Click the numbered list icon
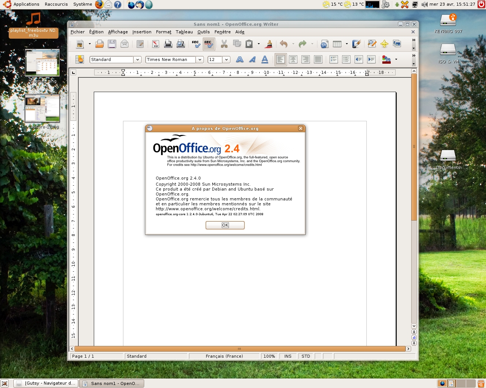The image size is (486, 388). (x=334, y=59)
